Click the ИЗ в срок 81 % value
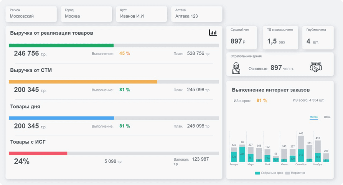Screen dimensions: 343x185 pyautogui.click(x=262, y=100)
